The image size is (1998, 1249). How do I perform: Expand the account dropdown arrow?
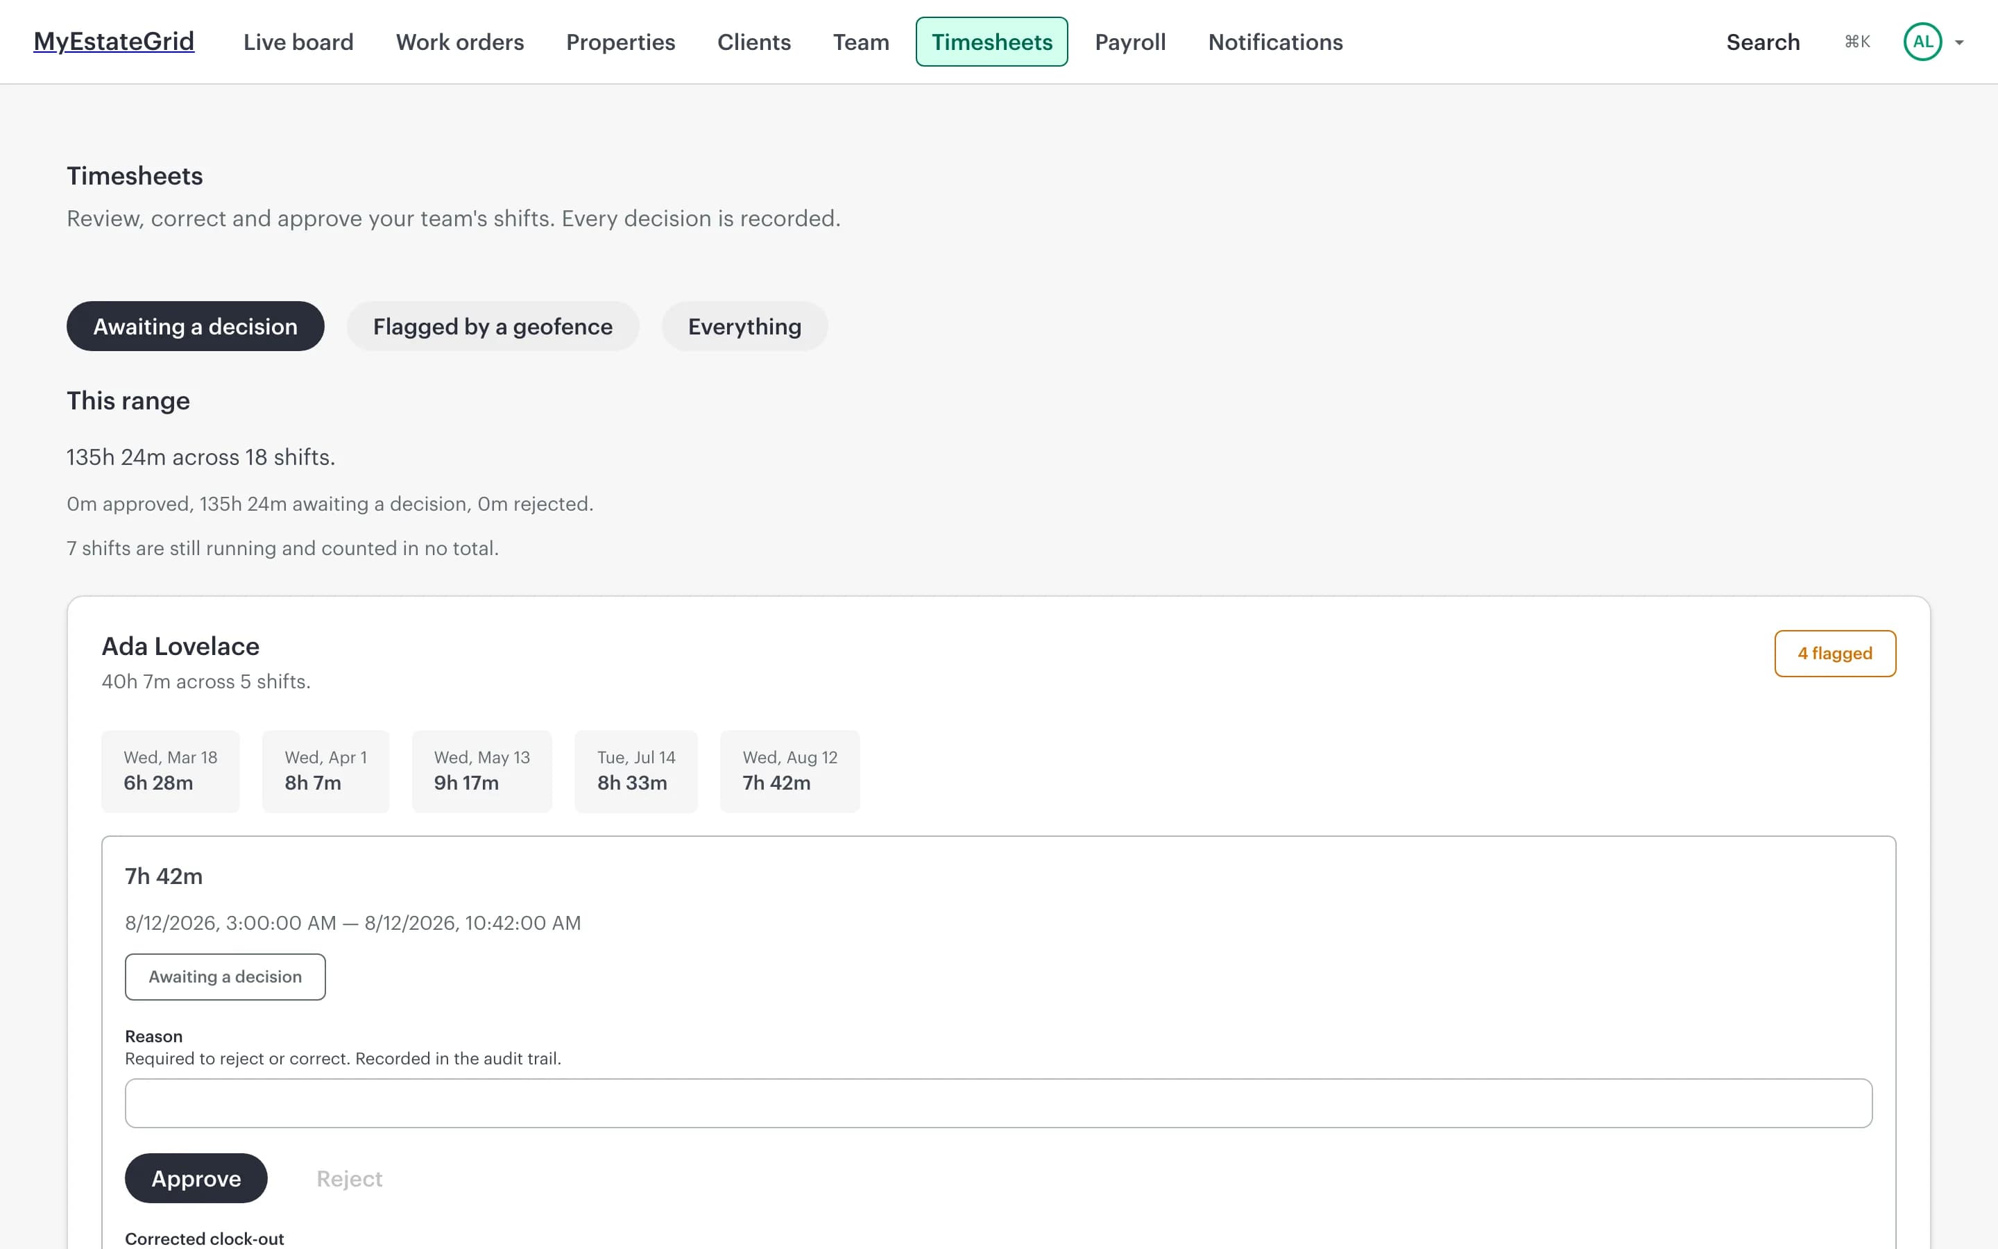[x=1959, y=42]
